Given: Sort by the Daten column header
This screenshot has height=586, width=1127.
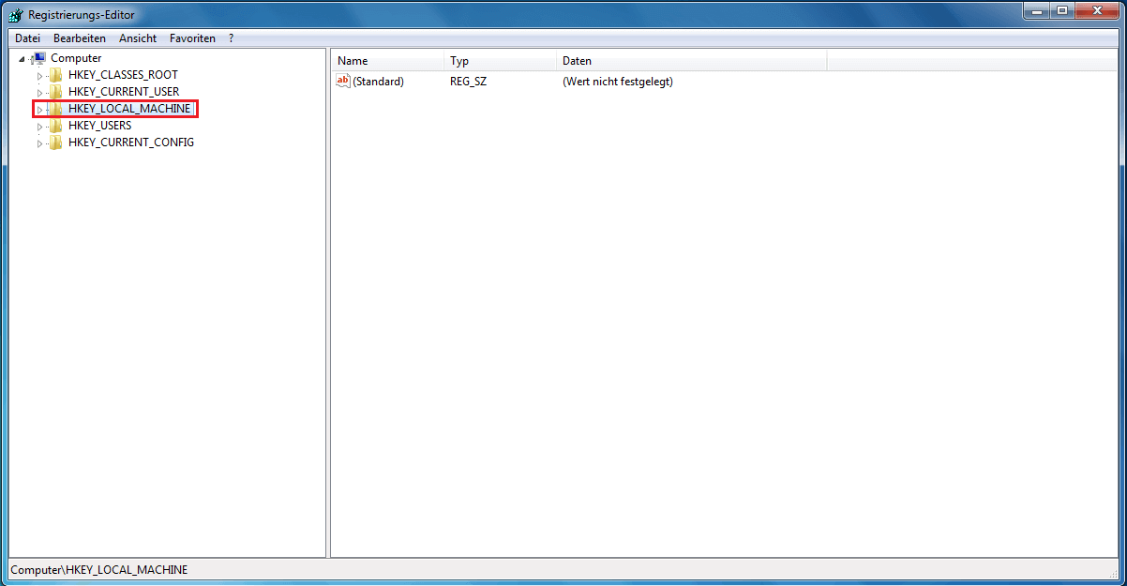Looking at the screenshot, I should (x=691, y=61).
